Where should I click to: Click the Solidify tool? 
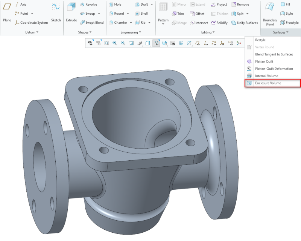pyautogui.click(x=219, y=23)
